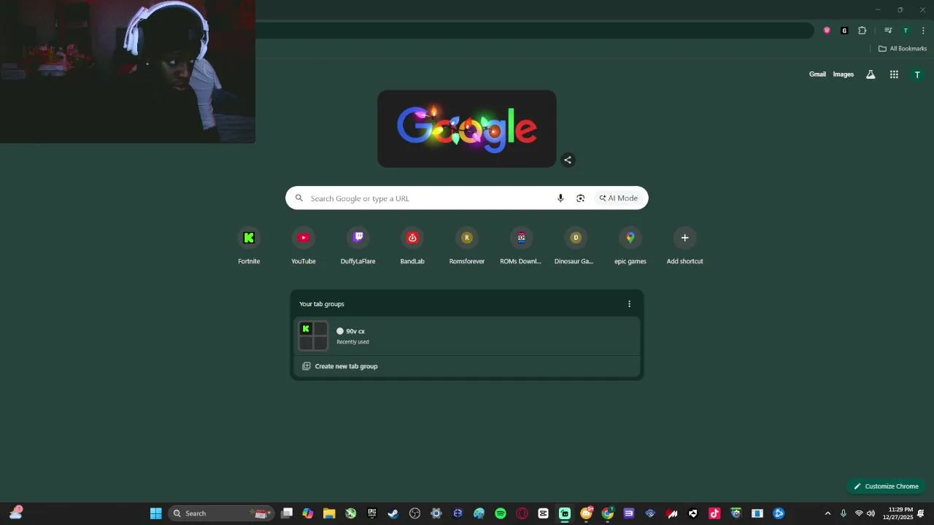Viewport: 934px width, 525px height.
Task: Open Task View from taskbar
Action: coord(287,513)
